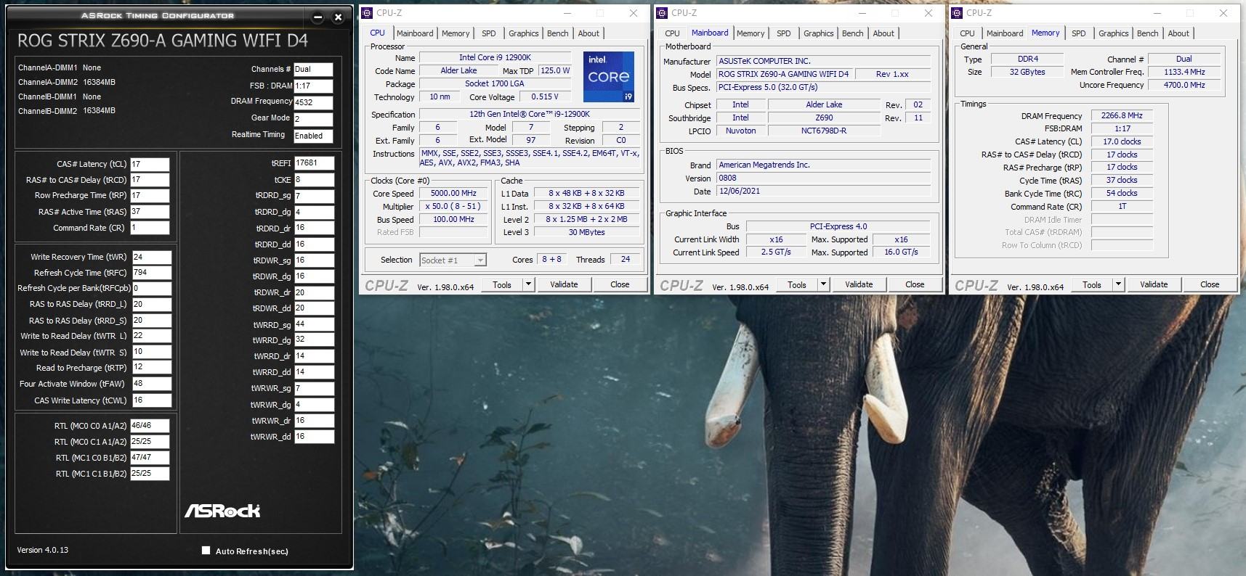1246x576 pixels.
Task: Click the CPU-Z app icon in first window title
Action: tap(368, 13)
